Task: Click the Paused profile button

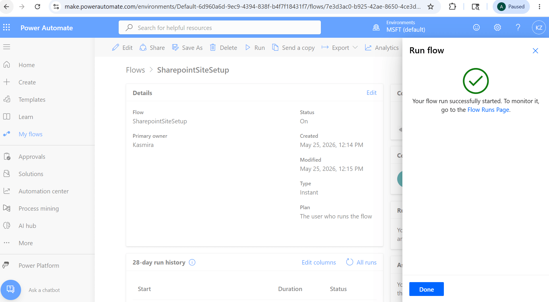Action: click(511, 7)
